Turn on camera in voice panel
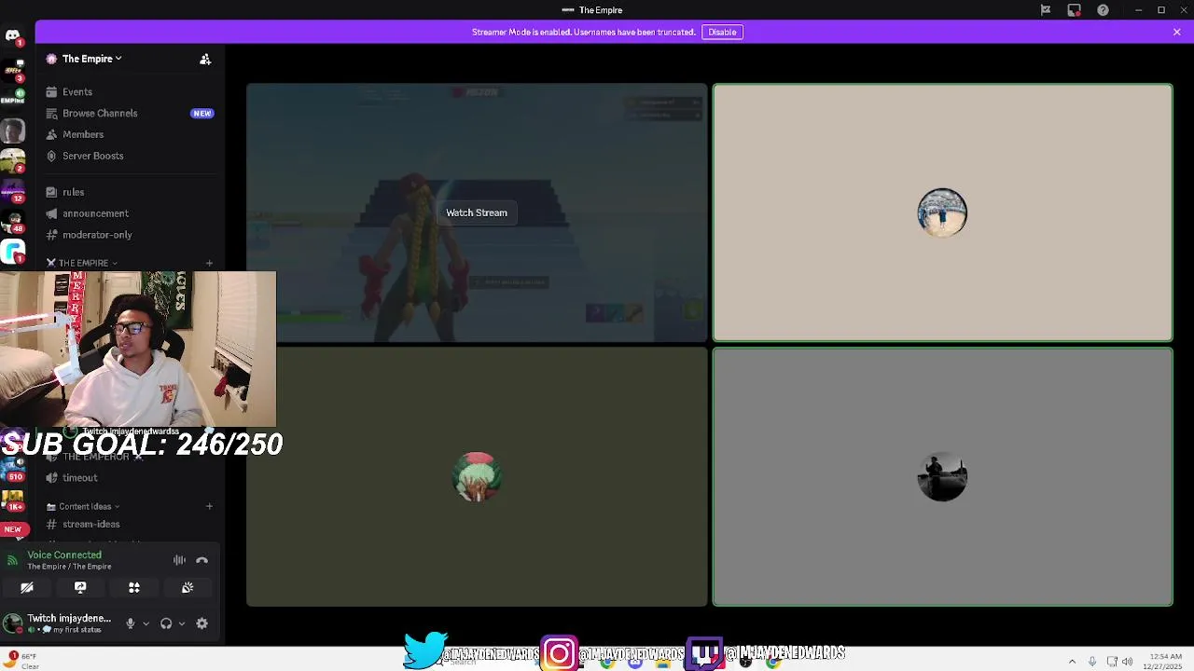Viewport: 1194px width, 671px height. click(27, 587)
